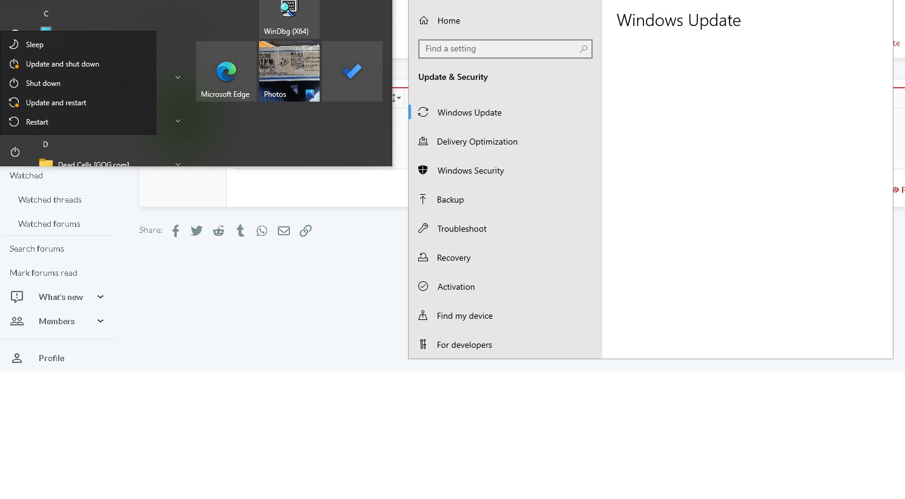Image resolution: width=905 pixels, height=499 pixels.
Task: Share the thread by email
Action: [284, 230]
